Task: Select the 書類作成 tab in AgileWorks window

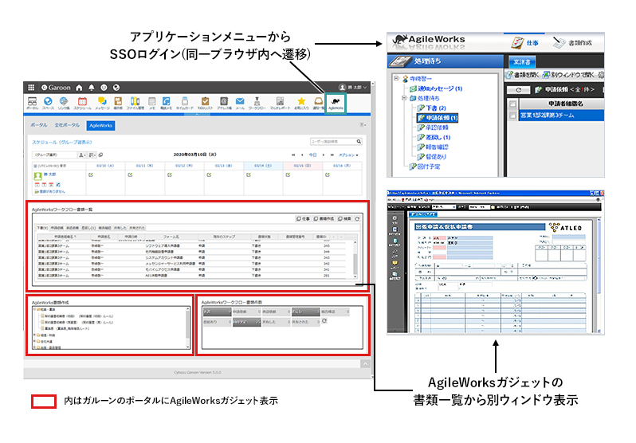Action: 573,42
